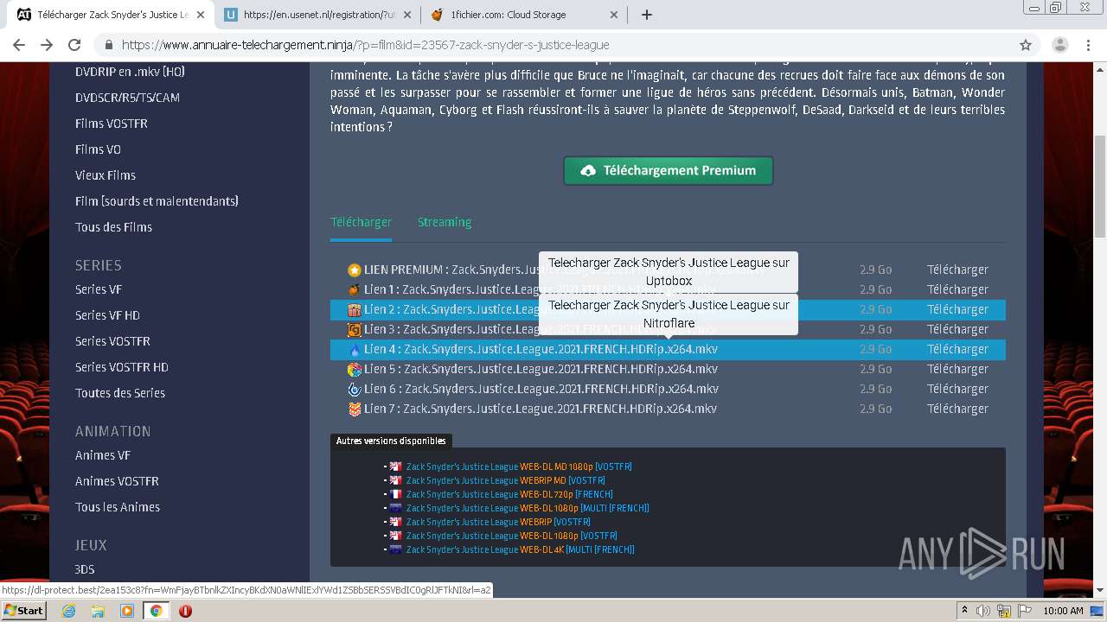Open the WEB-DL 4K MULTI FRENCH version

(520, 549)
